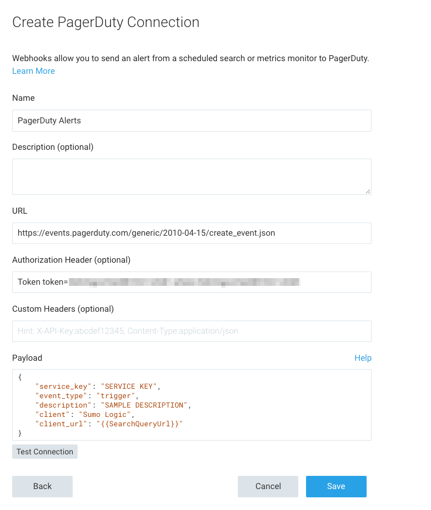Open the Learn More link
The height and width of the screenshot is (510, 431).
(34, 71)
